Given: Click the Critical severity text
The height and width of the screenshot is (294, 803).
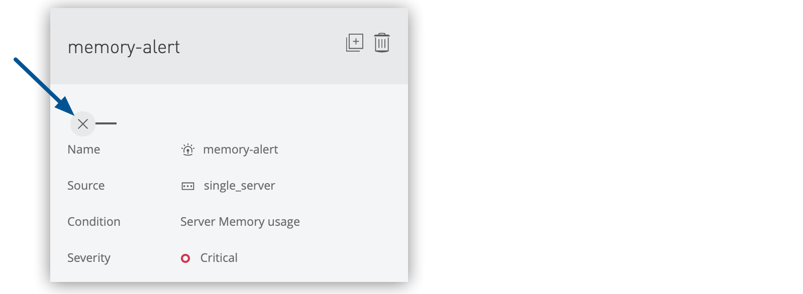Looking at the screenshot, I should [x=219, y=258].
